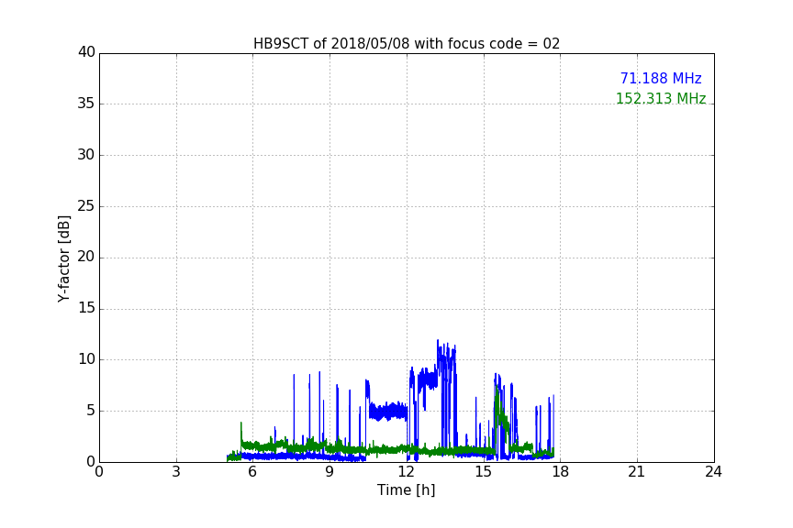Click the x-axis tick label '15'

click(x=484, y=472)
